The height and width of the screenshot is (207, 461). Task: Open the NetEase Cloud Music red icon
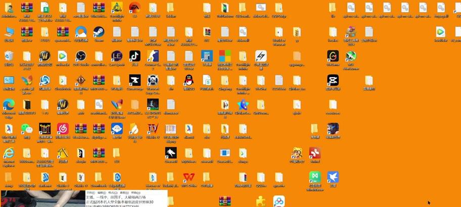pos(63,129)
